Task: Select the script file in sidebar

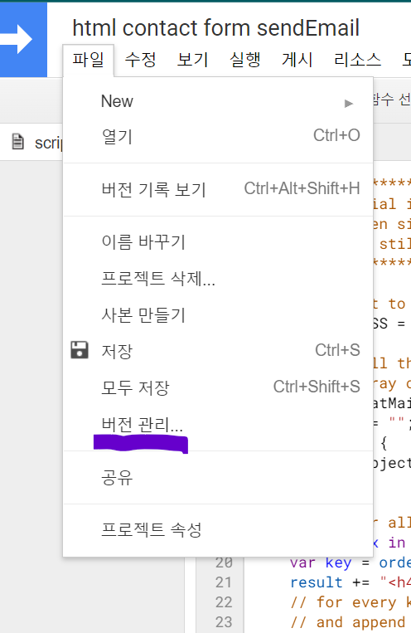Action: [x=31, y=142]
